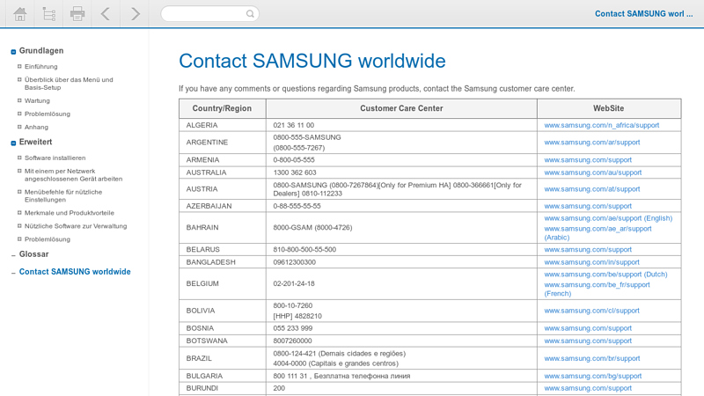Select Bosnia number 055 233 999
704x396 pixels.
pyautogui.click(x=293, y=328)
